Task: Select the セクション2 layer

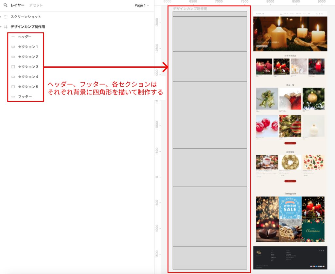Action: [x=28, y=57]
